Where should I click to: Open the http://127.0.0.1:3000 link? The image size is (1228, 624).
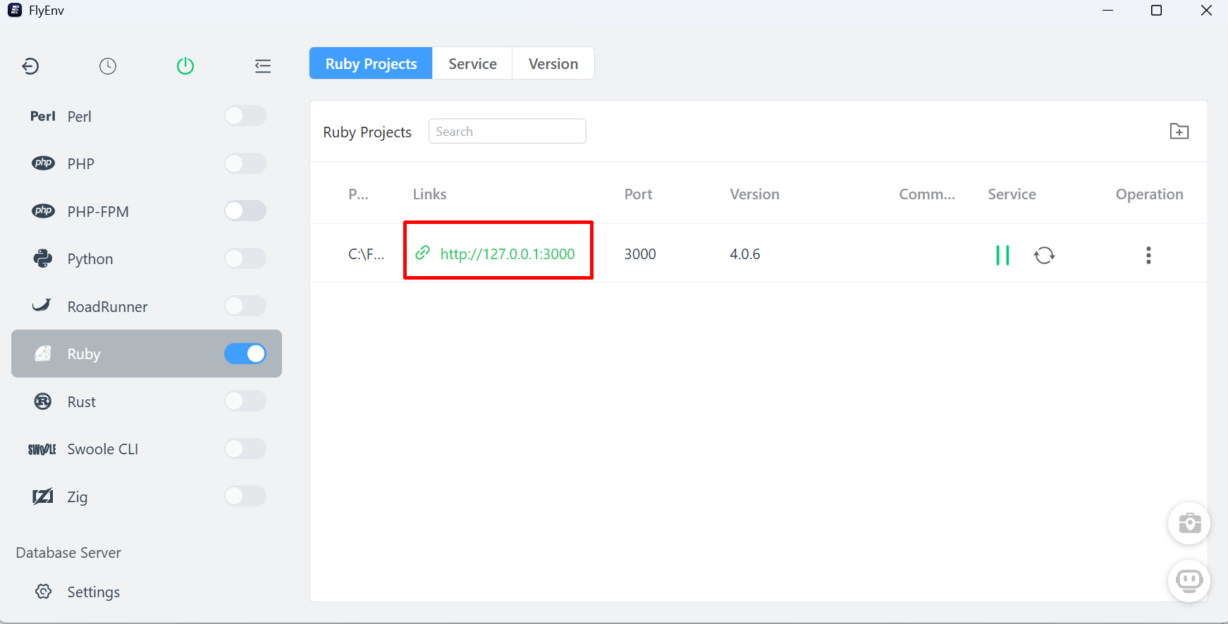508,254
